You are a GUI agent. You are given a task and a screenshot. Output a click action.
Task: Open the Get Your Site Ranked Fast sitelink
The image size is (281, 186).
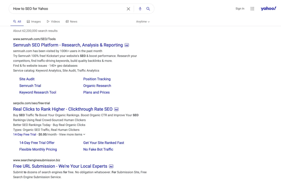click(x=103, y=143)
